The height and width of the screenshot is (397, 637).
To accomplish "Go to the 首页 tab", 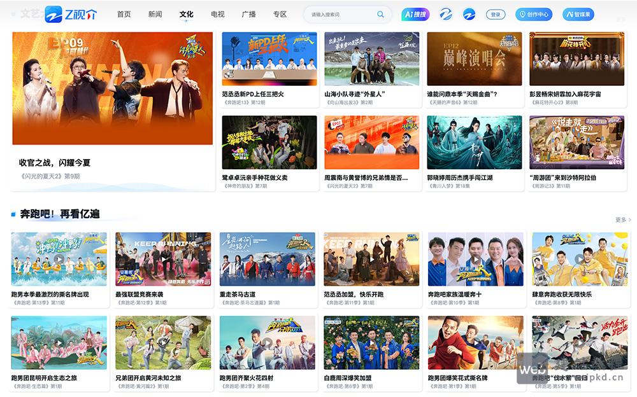I will 124,14.
